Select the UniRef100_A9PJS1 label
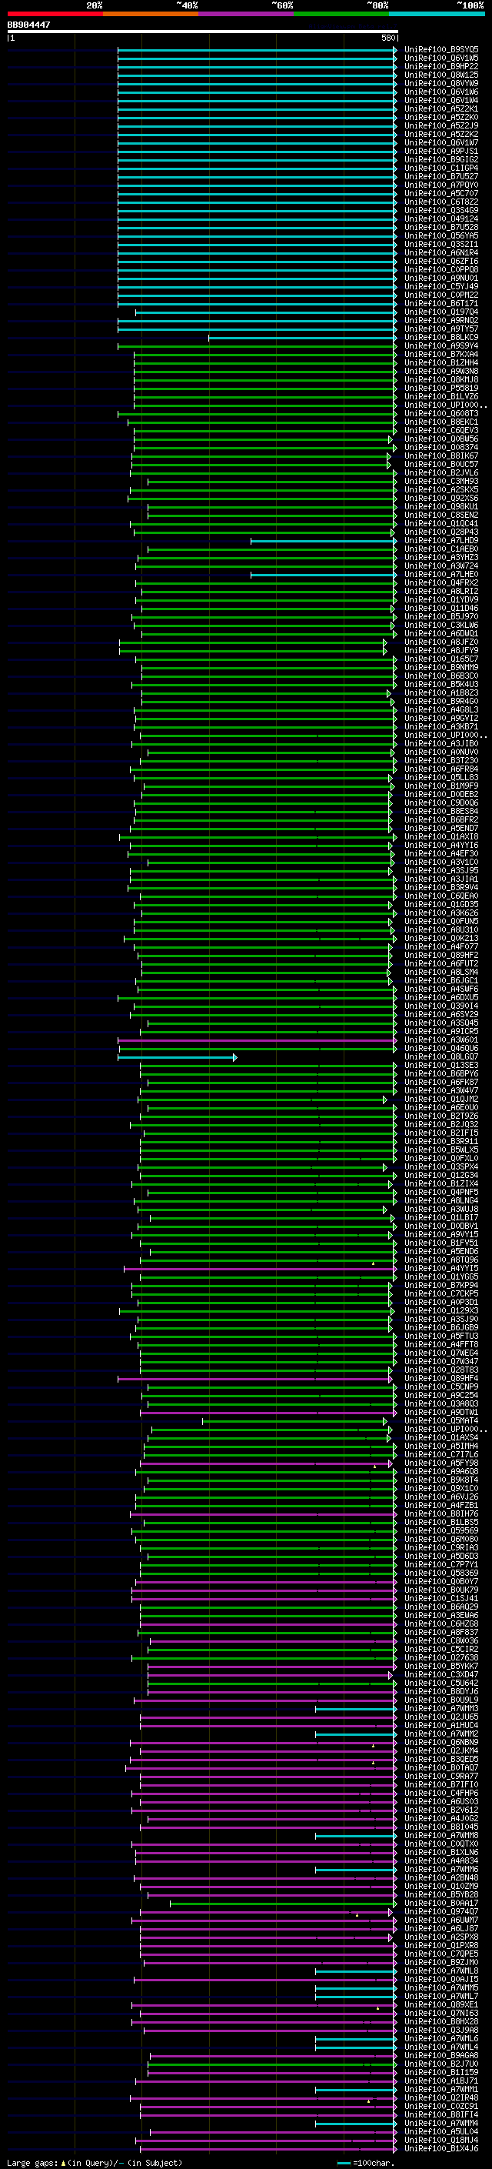The width and height of the screenshot is (492, 2169). tap(441, 152)
